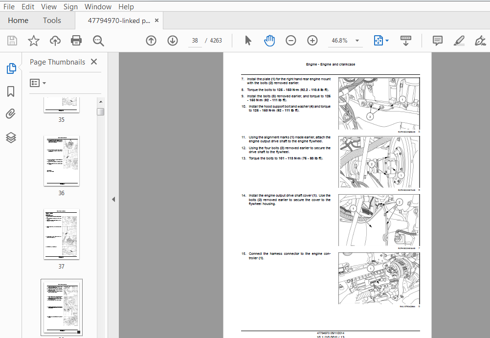Go to previous page arrow
490x338 pixels.
[151, 41]
